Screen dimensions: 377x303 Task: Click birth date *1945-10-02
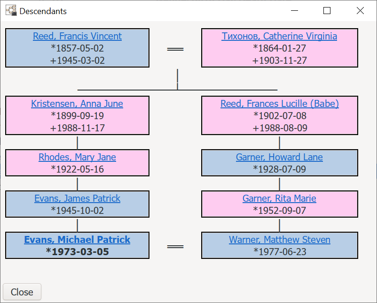coord(77,211)
